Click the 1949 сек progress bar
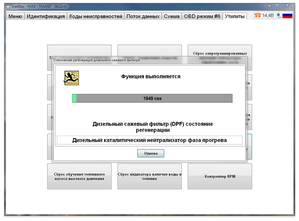The width and height of the screenshot is (299, 221). pyautogui.click(x=152, y=98)
